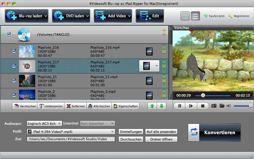254x159 pixels.
Task: Mute preview with the speaker icon
Action: tap(229, 106)
